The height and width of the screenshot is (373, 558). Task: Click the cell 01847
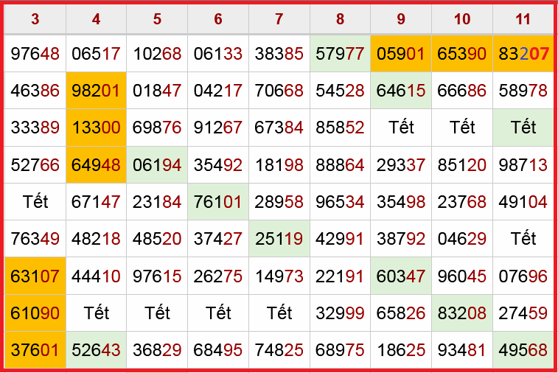tap(157, 91)
